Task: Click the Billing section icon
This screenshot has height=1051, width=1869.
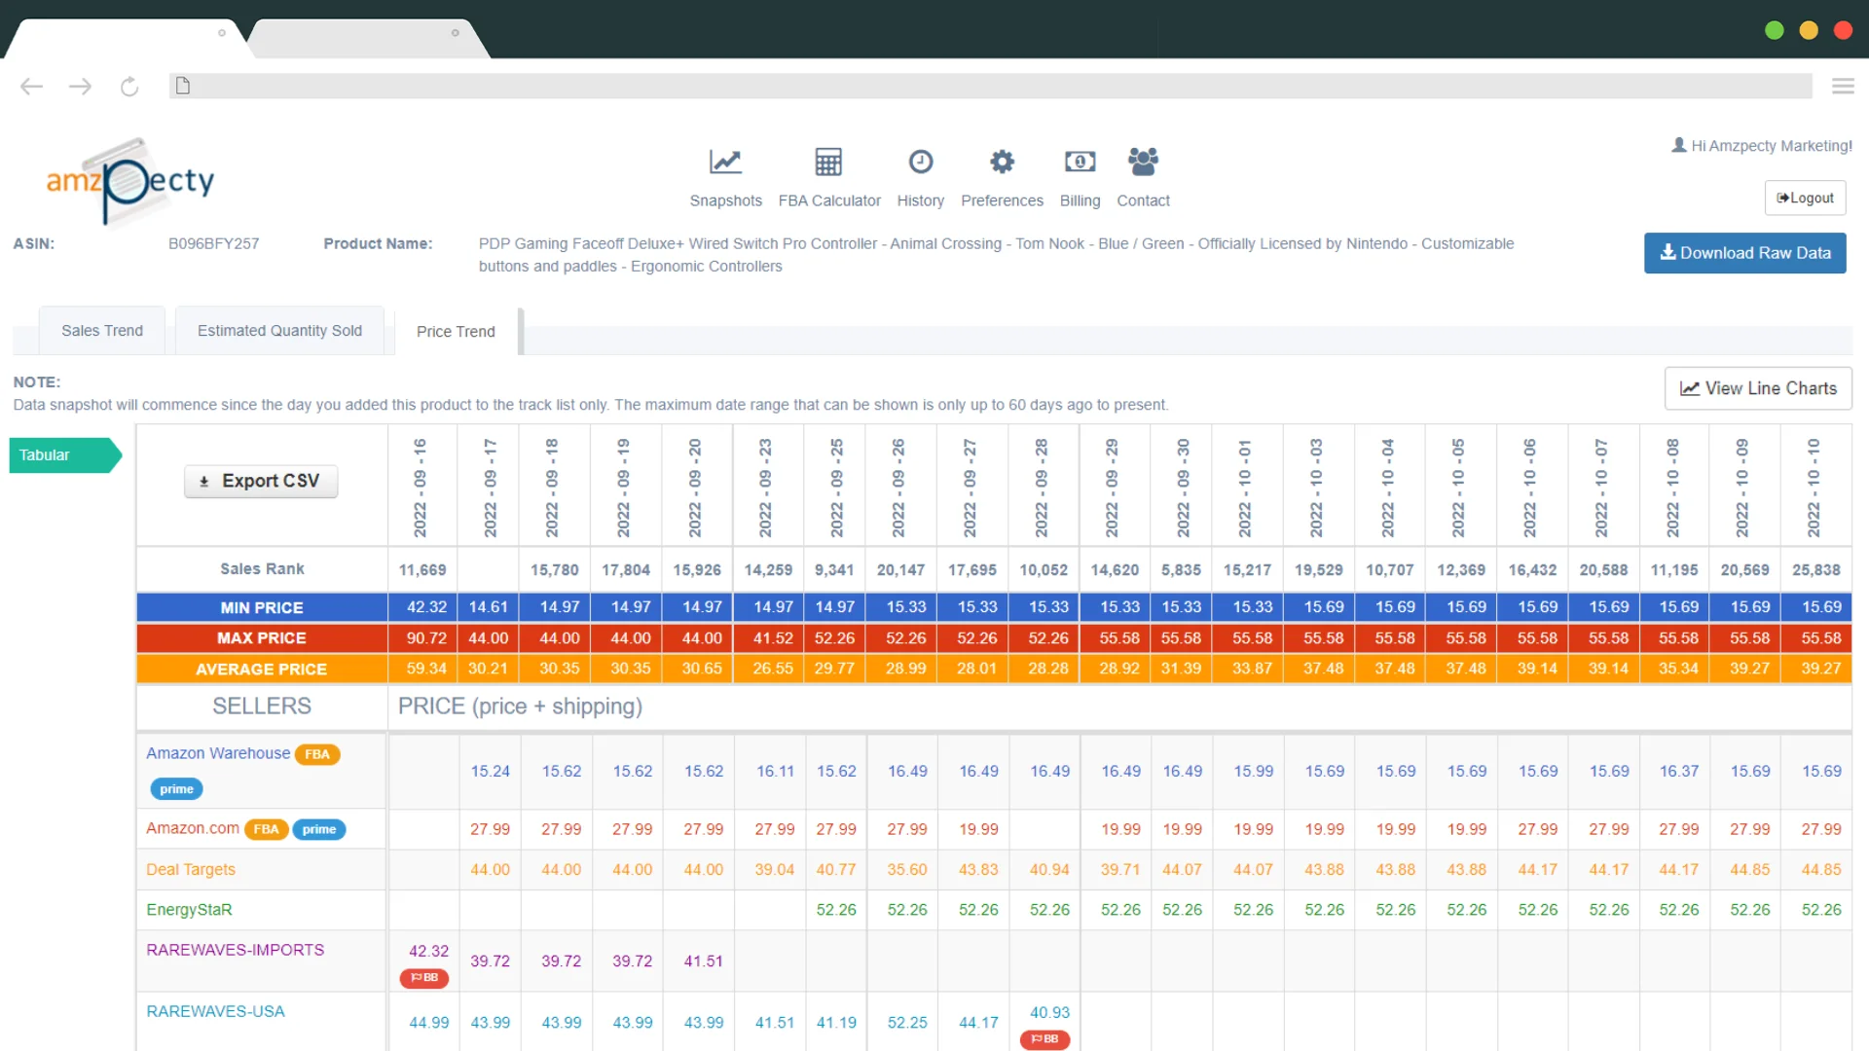Action: [1079, 161]
